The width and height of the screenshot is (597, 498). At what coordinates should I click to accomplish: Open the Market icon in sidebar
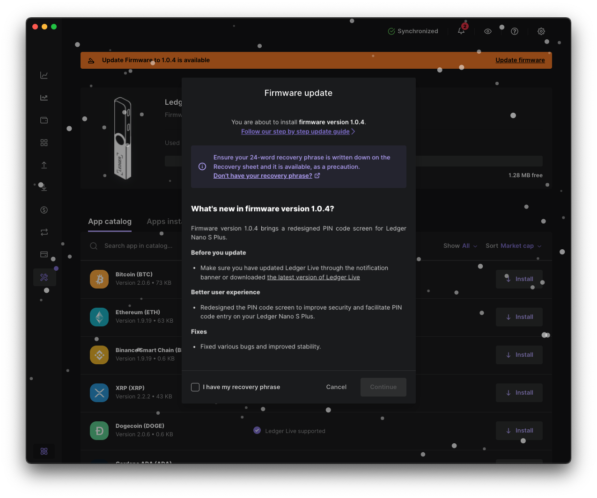pyautogui.click(x=44, y=98)
